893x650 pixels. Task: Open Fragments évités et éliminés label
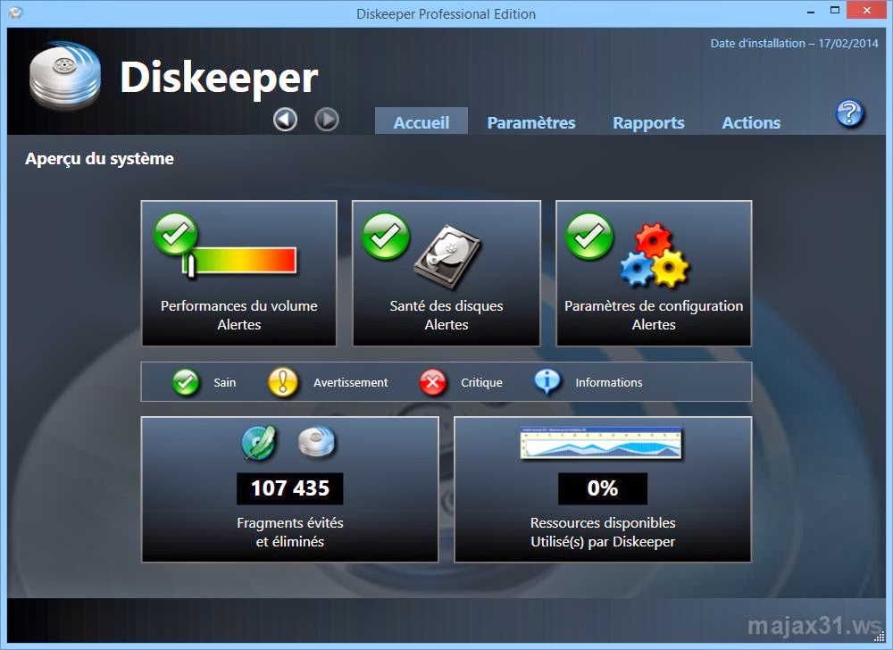click(x=290, y=531)
